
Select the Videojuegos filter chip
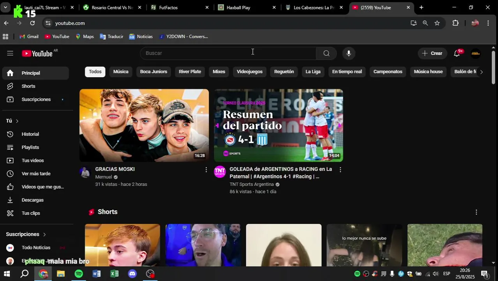pos(250,72)
